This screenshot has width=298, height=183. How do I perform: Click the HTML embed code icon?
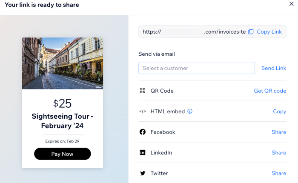143,112
